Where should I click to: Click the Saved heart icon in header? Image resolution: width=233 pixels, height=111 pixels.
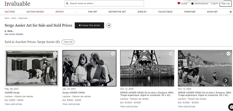(179, 3)
